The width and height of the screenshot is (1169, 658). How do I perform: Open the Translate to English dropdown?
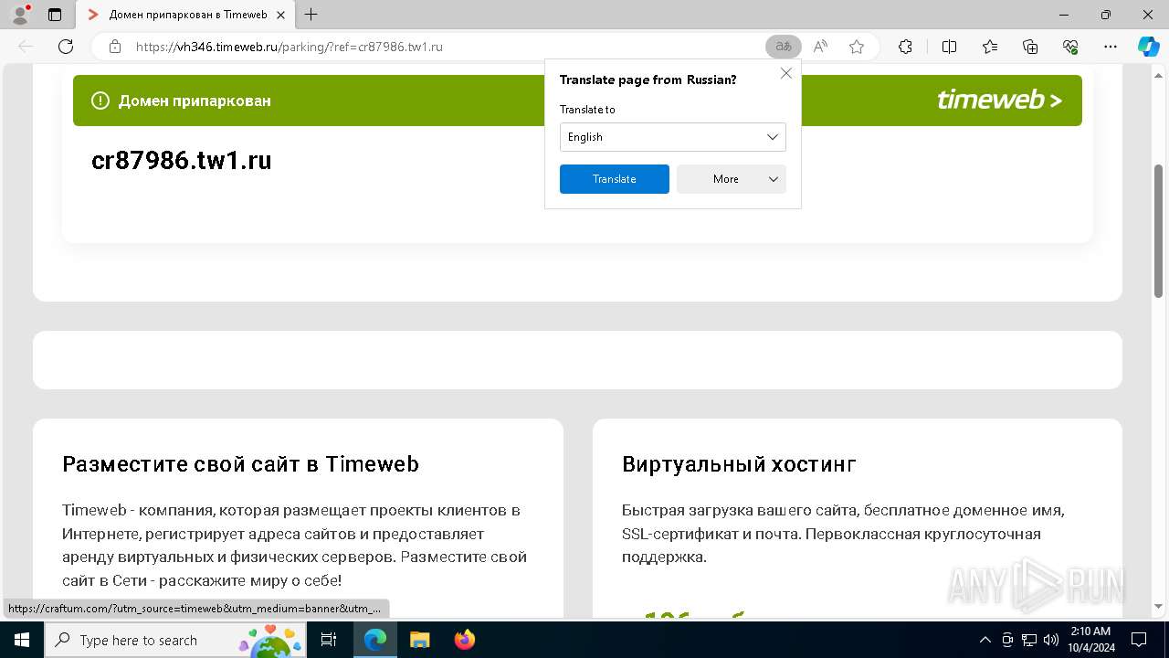coord(673,137)
